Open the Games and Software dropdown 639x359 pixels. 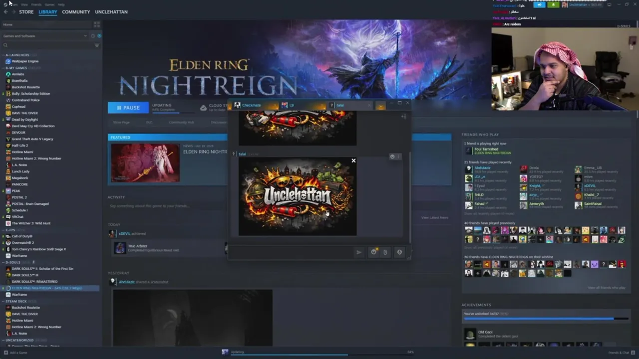point(44,36)
